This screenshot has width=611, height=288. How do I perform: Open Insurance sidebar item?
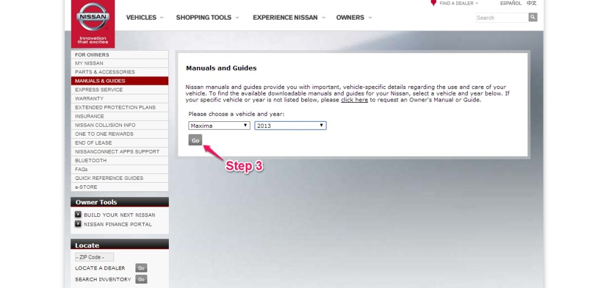[x=119, y=117]
